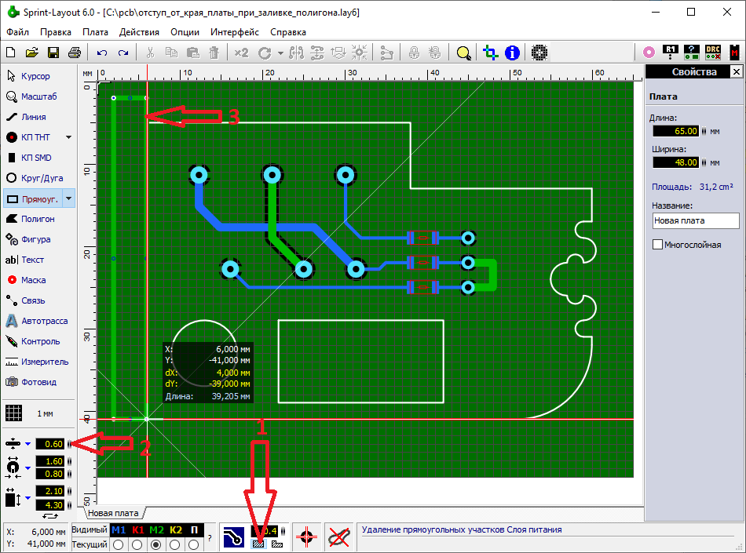The height and width of the screenshot is (553, 746).
Task: Click the magnifier search icon in toolbar
Action: [464, 53]
